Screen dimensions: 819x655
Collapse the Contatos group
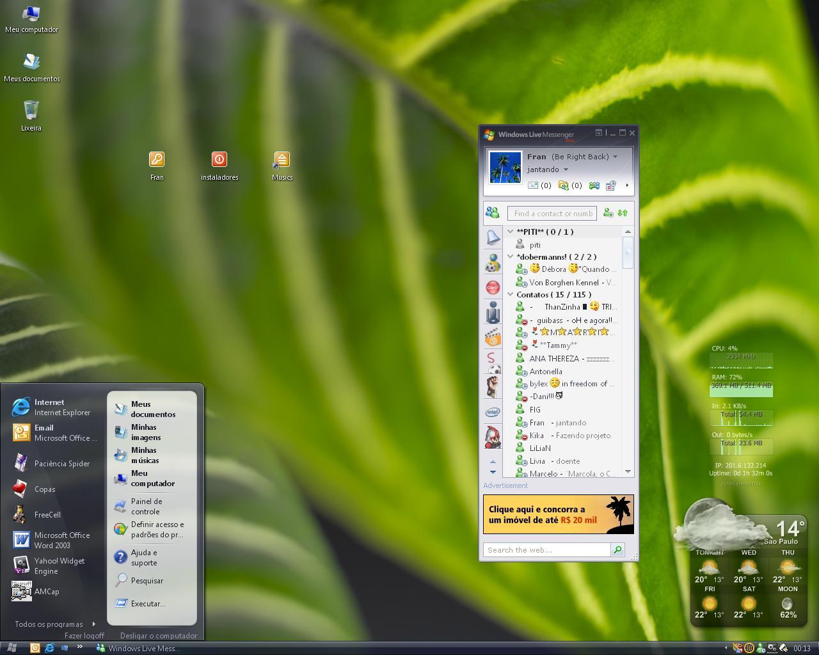(511, 294)
